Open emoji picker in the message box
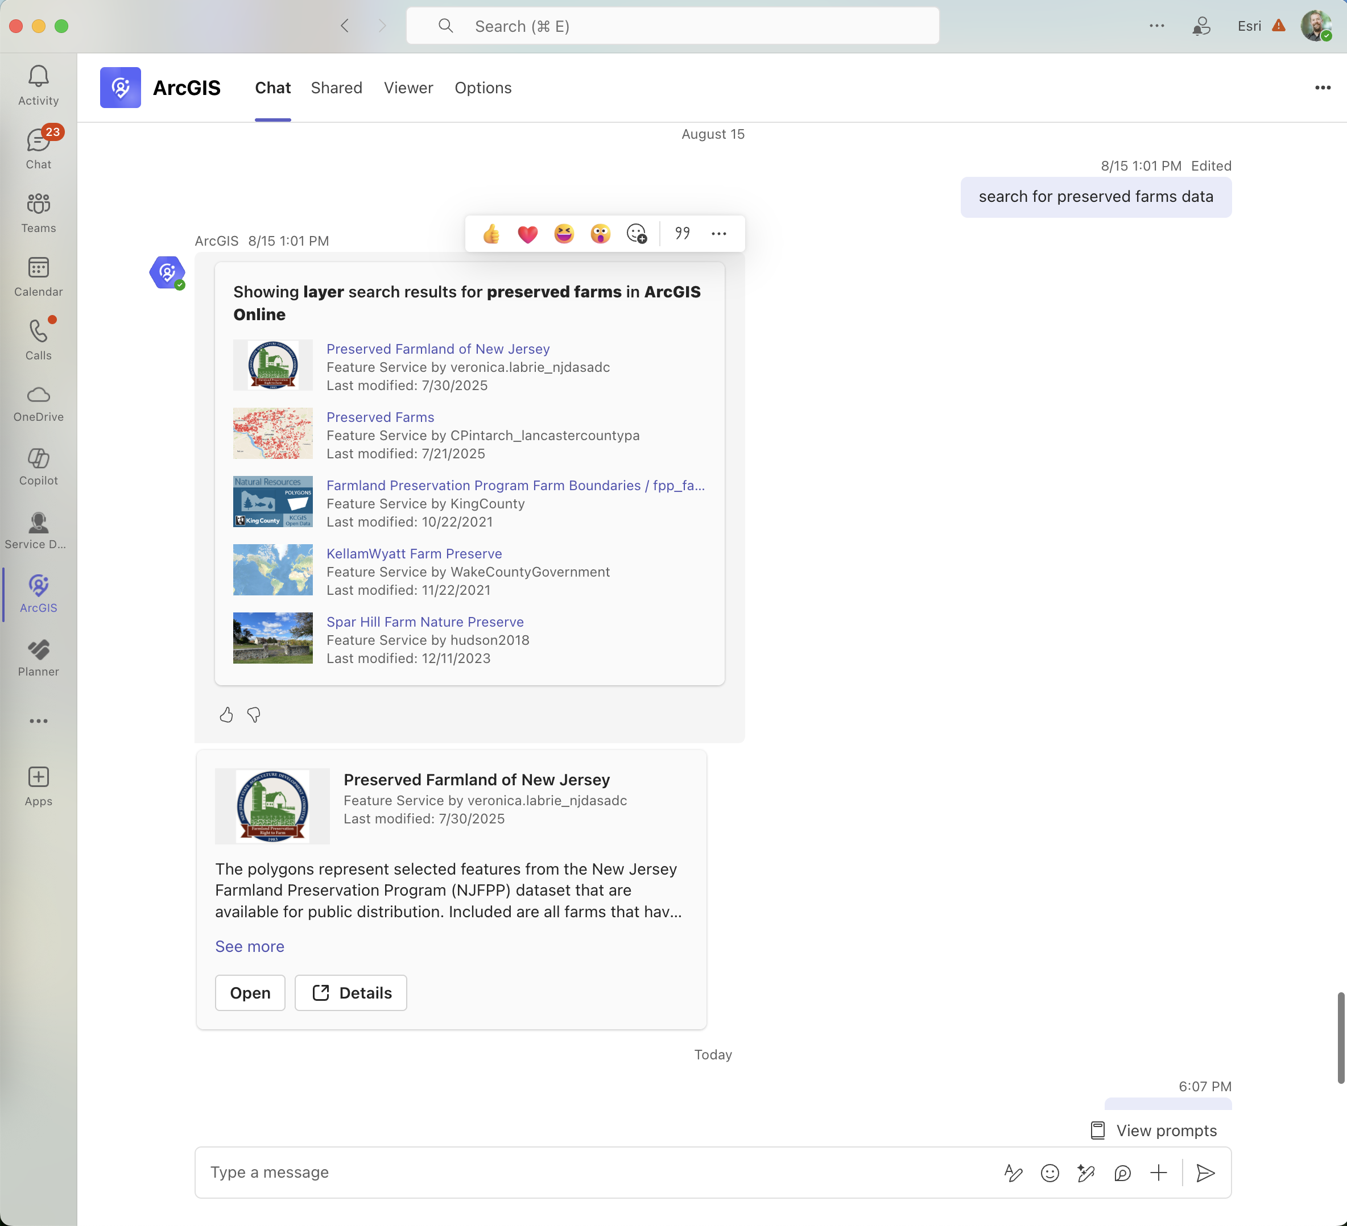1347x1226 pixels. [1049, 1173]
